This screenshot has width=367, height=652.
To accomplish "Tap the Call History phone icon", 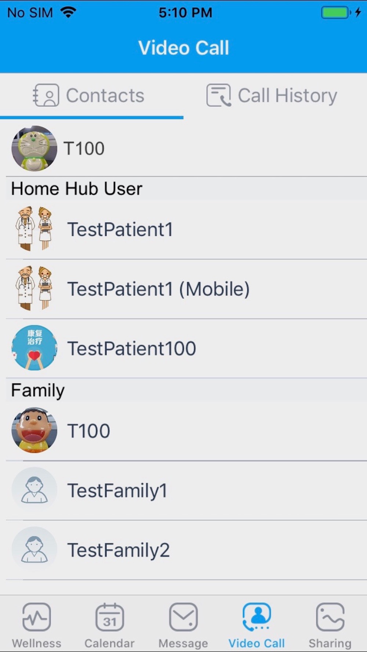I will [218, 95].
